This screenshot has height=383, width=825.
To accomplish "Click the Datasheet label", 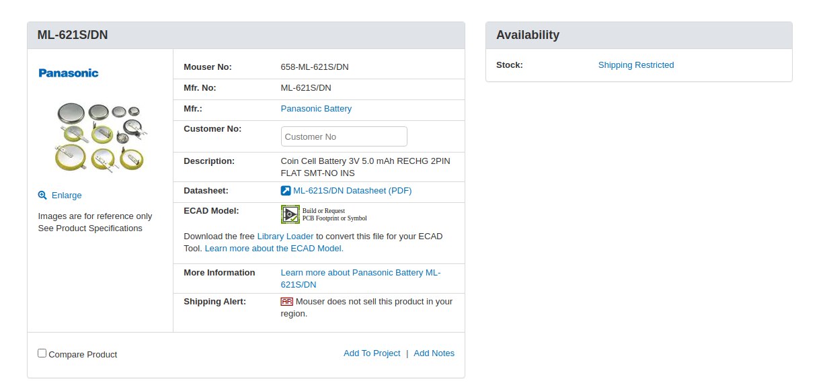I will coord(206,191).
